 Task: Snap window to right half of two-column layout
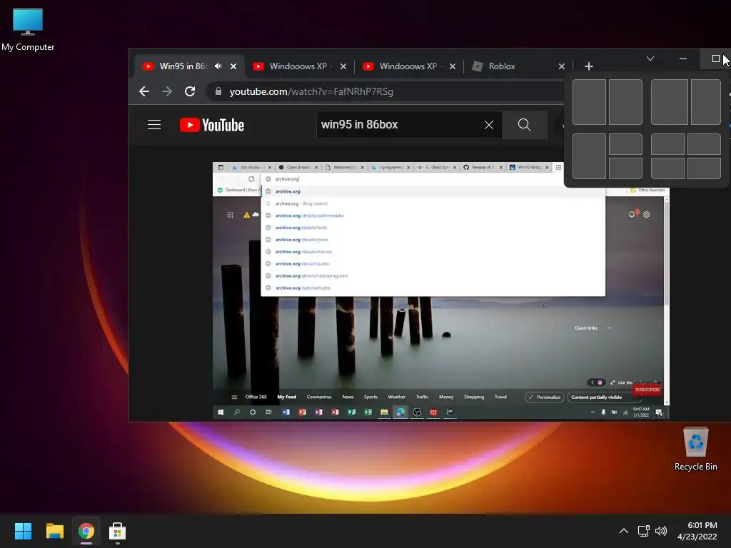pos(625,102)
